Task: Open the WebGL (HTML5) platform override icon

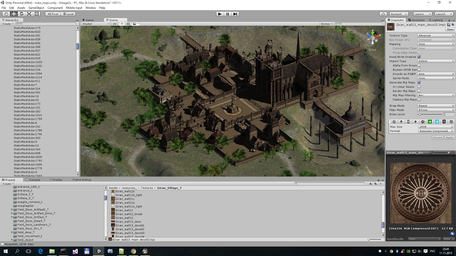Action: coord(444,122)
